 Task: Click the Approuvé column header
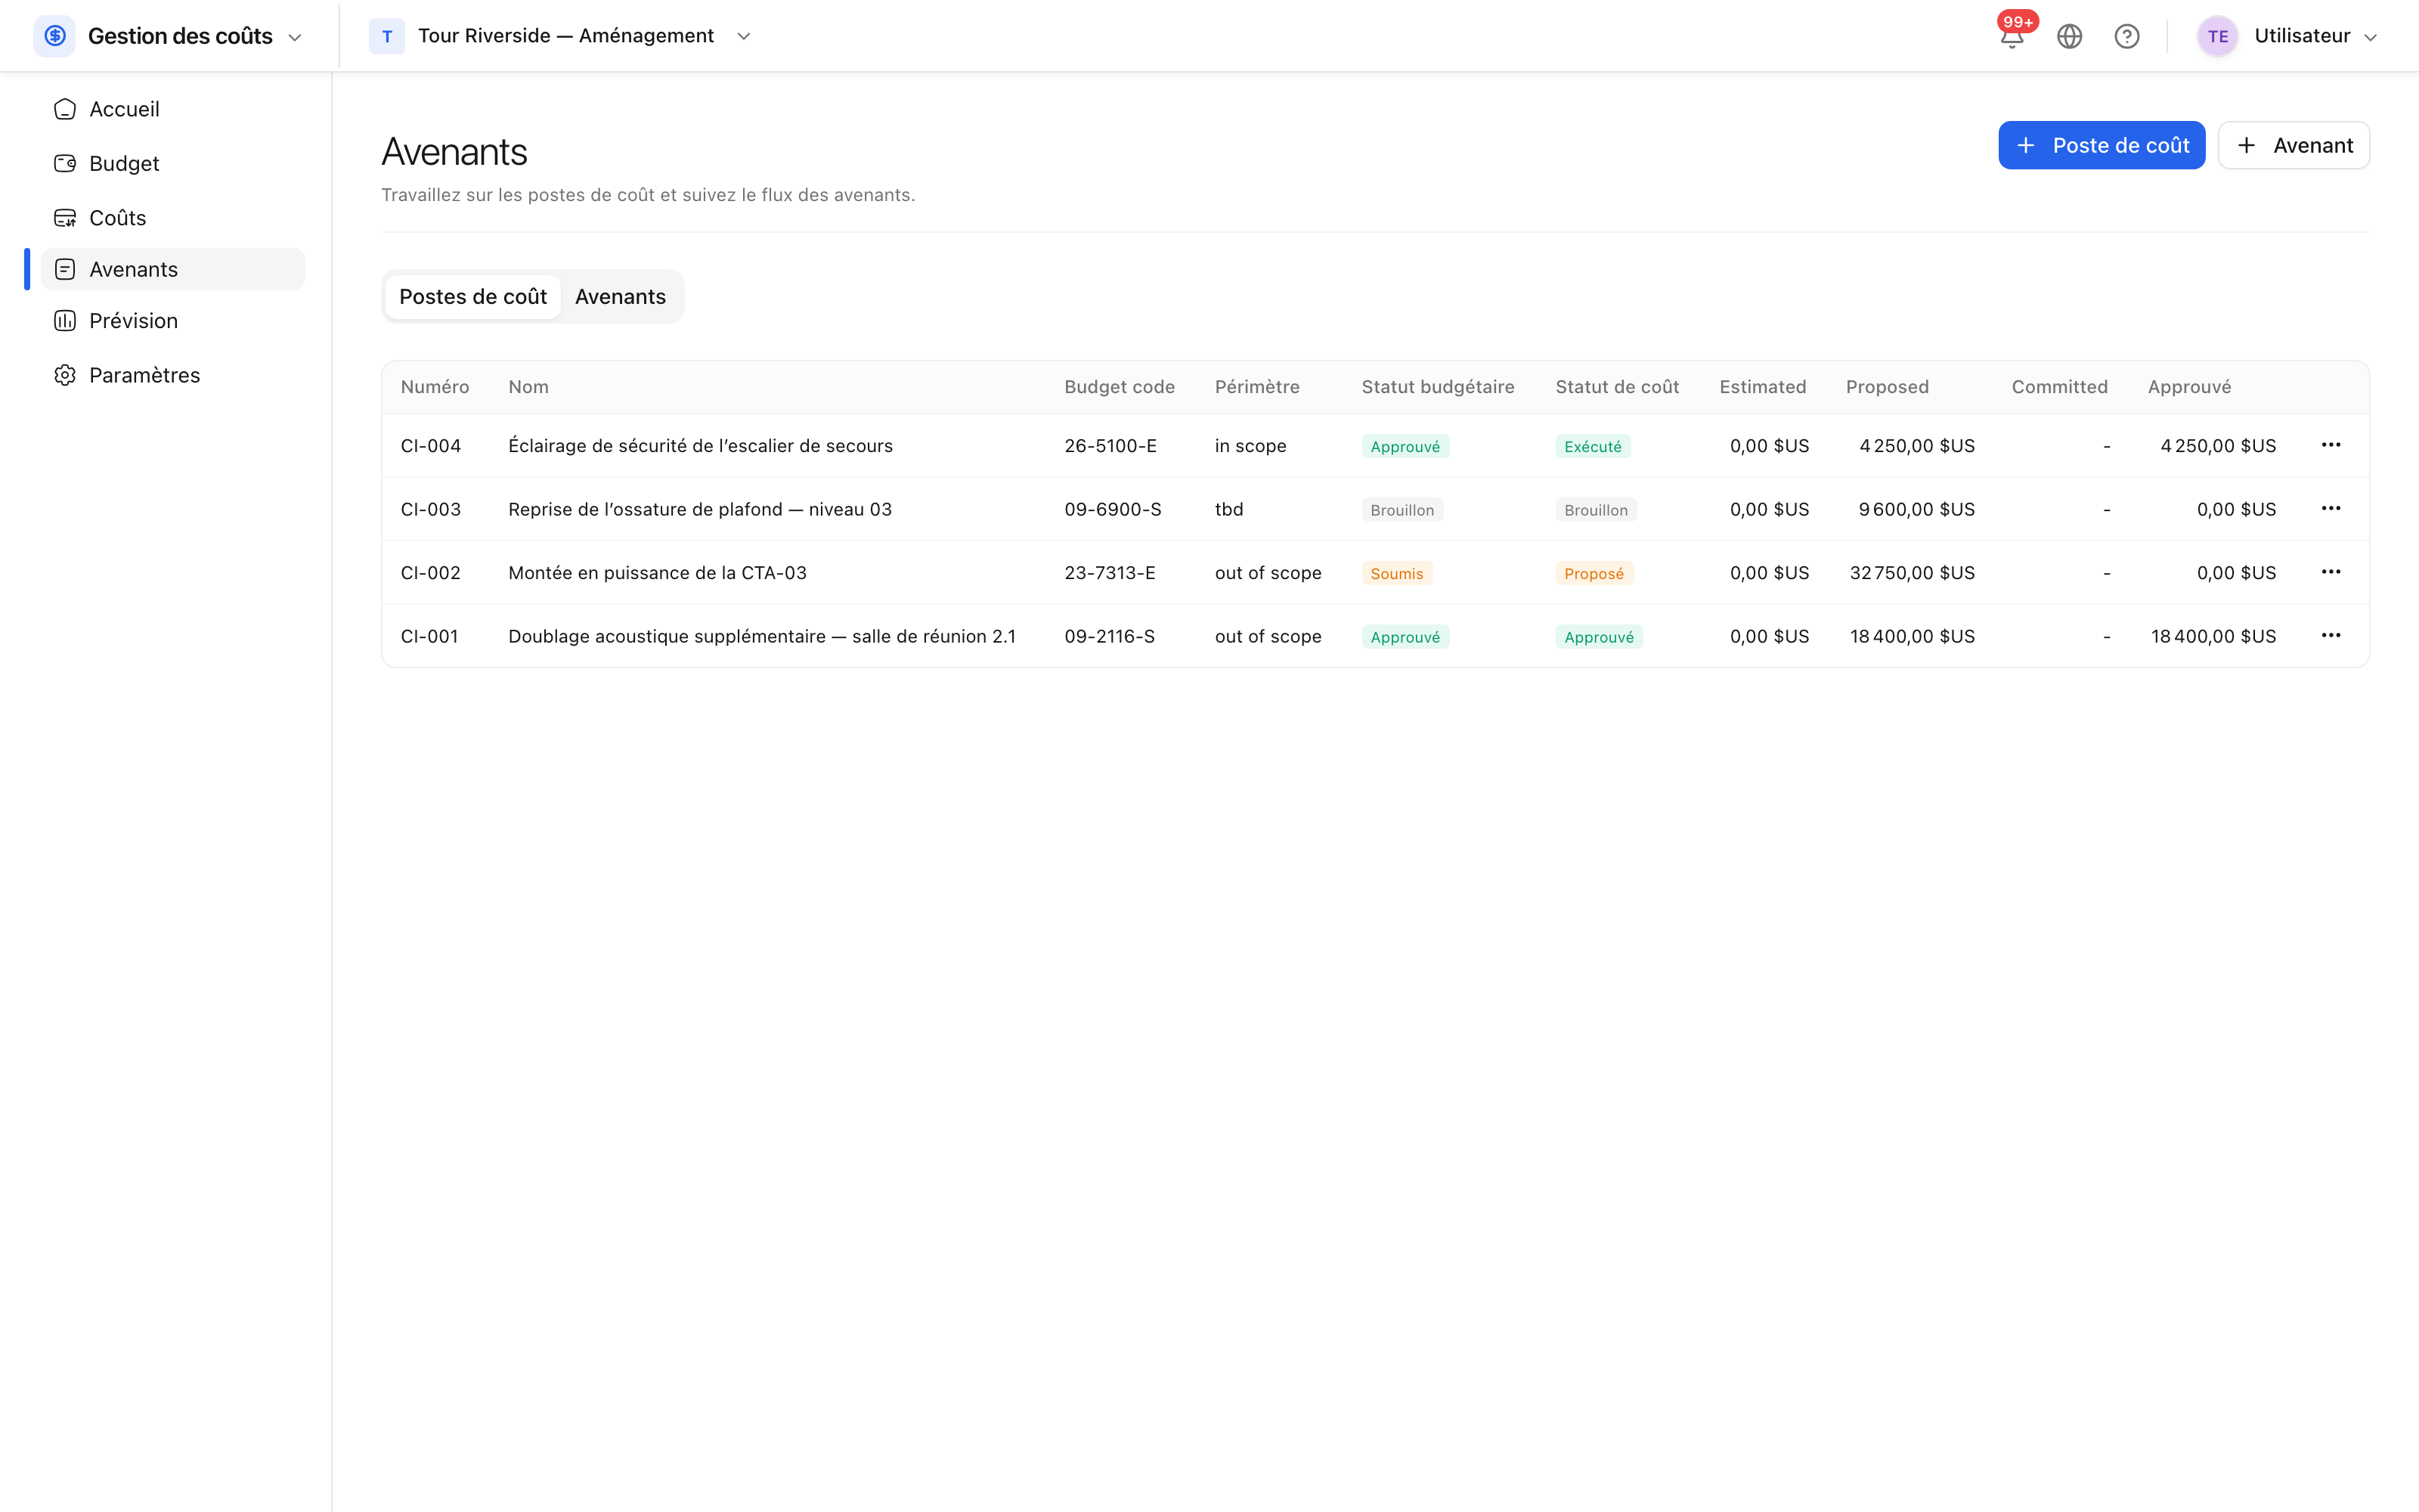pos(2189,387)
